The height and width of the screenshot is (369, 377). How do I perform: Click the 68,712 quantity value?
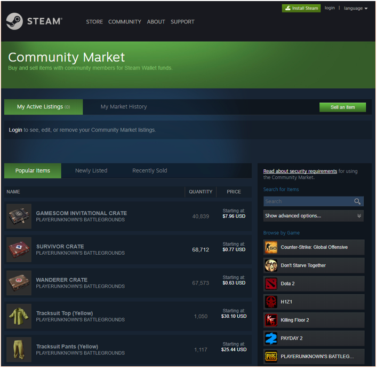point(200,249)
